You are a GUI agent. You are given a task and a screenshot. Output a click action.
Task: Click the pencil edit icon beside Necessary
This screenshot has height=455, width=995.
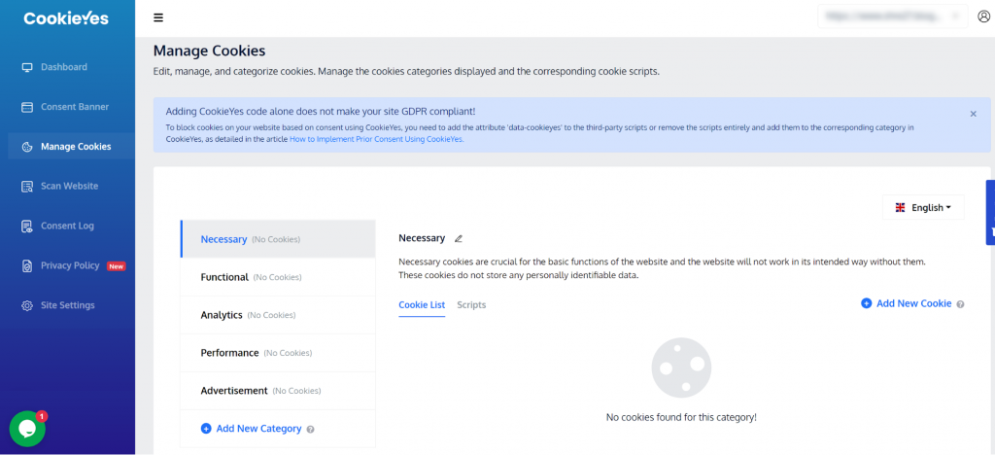(459, 238)
